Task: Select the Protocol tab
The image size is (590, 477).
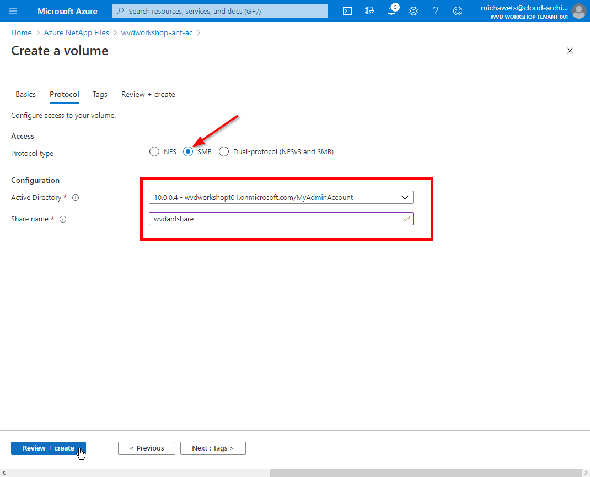Action: click(65, 94)
